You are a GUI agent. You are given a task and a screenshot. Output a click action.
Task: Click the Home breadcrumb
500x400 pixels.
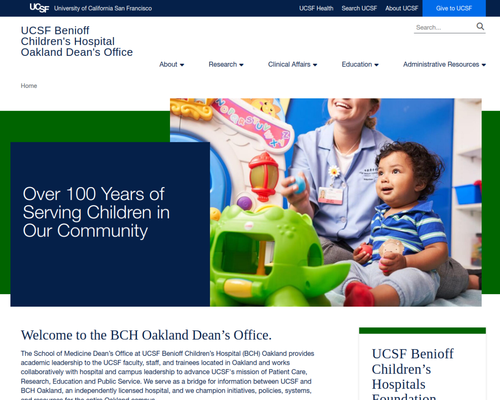(x=29, y=86)
